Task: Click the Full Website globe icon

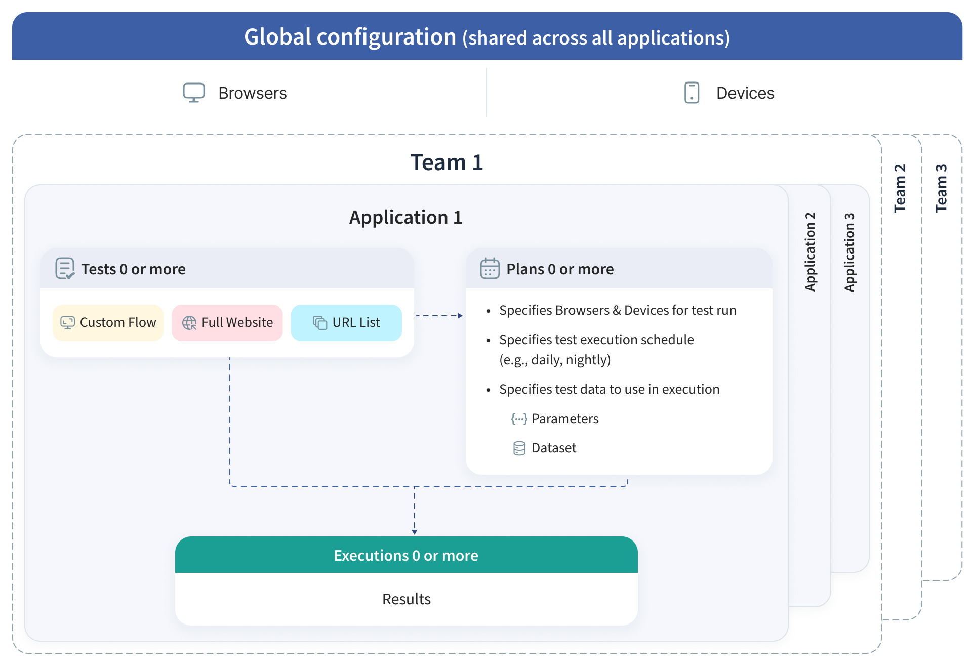Action: pyautogui.click(x=189, y=323)
